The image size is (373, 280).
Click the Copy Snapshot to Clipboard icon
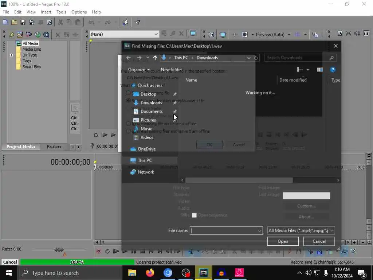point(315,35)
